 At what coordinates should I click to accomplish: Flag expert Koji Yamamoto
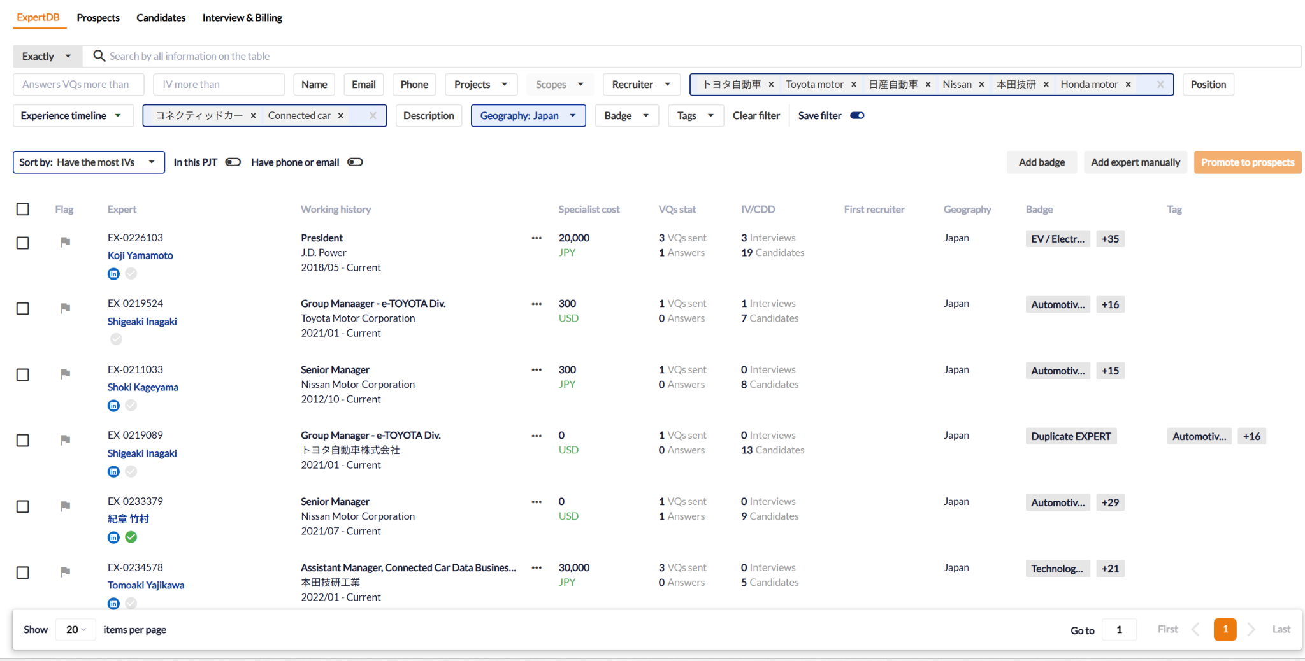click(65, 242)
